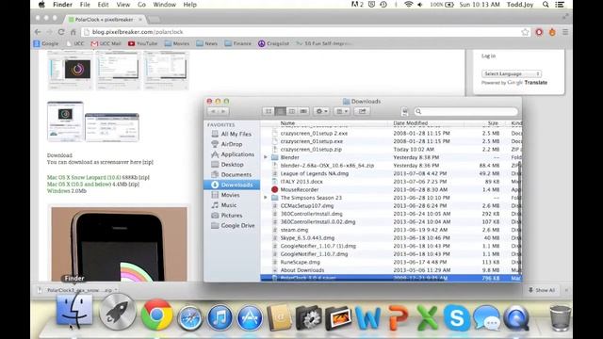Click the Finder search field
603x339 pixels.
point(465,111)
